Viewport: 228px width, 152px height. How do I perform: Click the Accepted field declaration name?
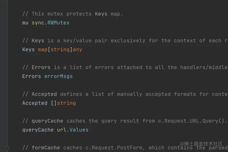click(x=35, y=103)
